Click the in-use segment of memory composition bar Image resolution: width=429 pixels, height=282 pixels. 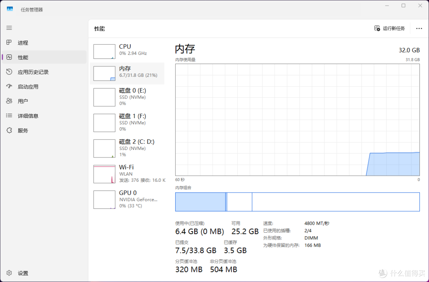point(200,202)
